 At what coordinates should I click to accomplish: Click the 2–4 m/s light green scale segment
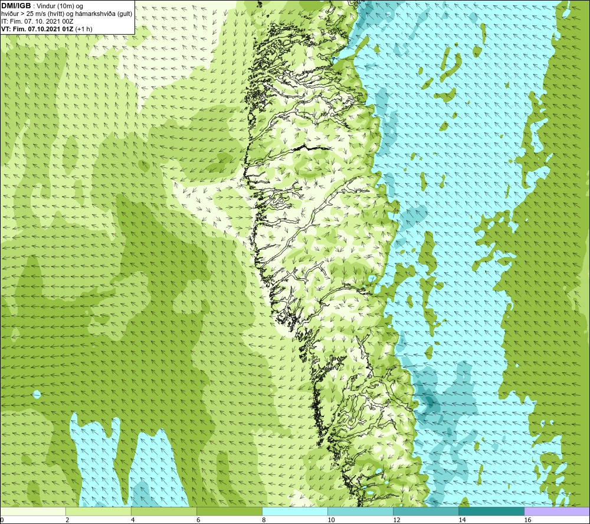click(99, 511)
